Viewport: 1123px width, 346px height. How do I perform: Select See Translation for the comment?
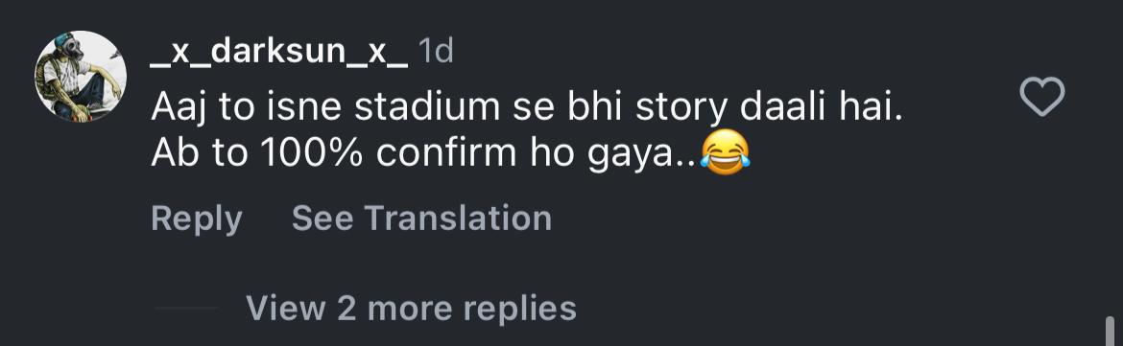421,218
